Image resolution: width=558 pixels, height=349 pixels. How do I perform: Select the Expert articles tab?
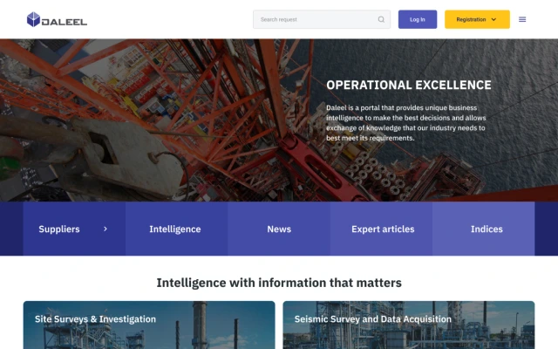click(381, 229)
